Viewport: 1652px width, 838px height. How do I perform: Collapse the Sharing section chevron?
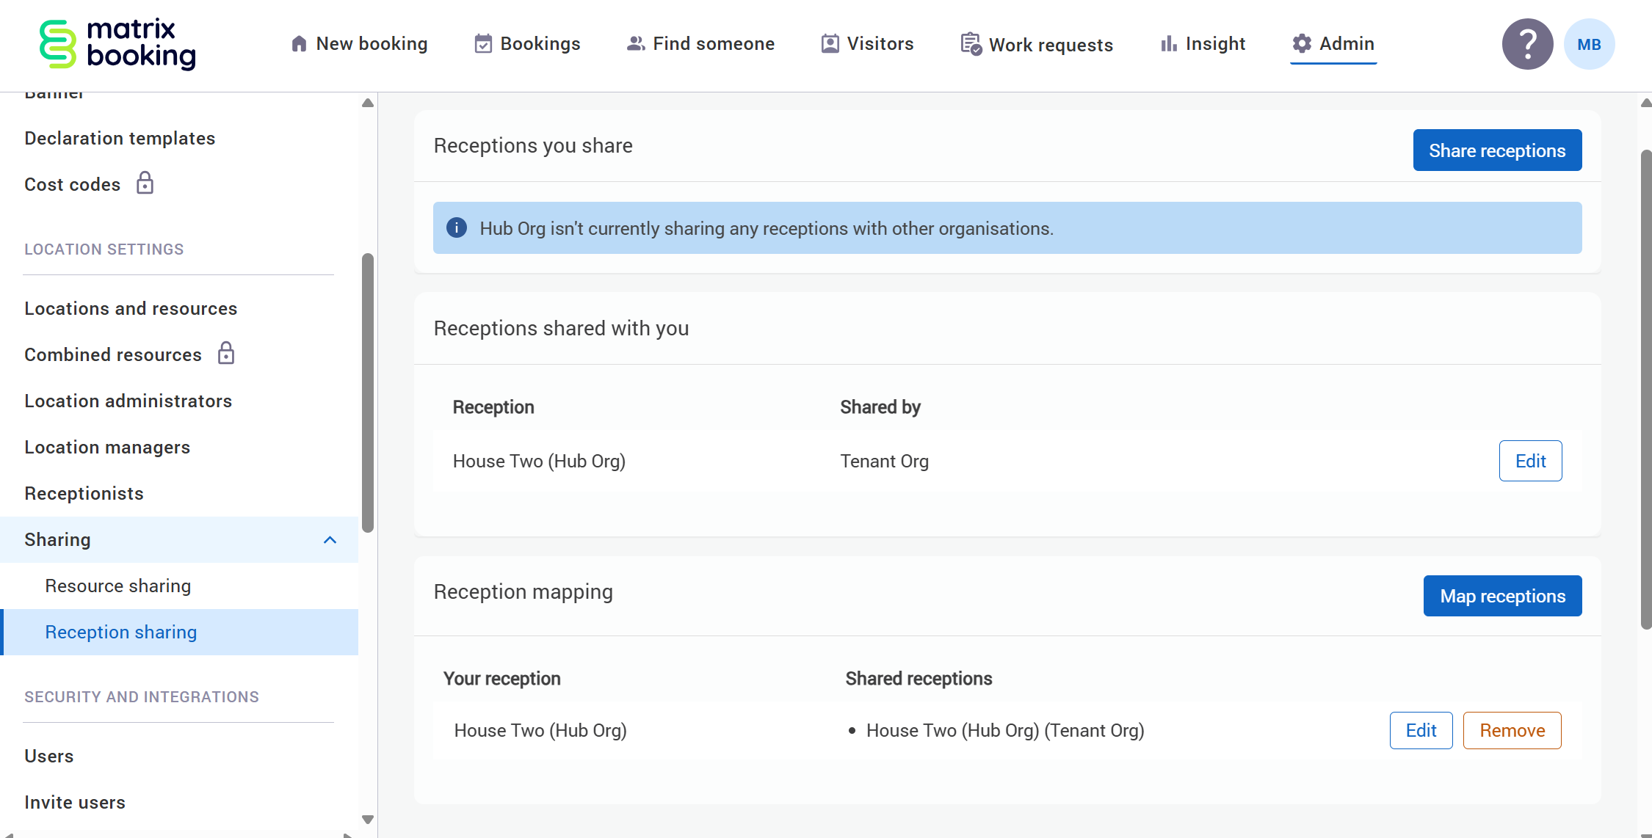(330, 540)
